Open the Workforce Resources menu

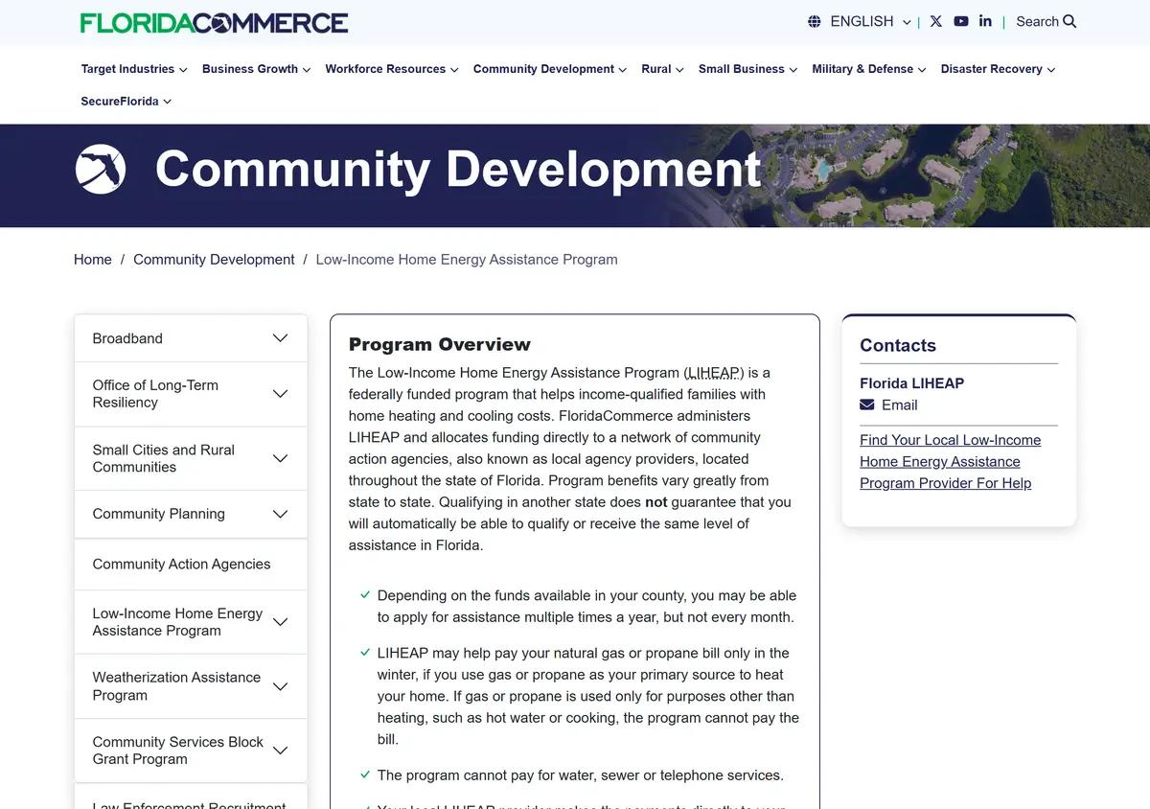point(391,69)
